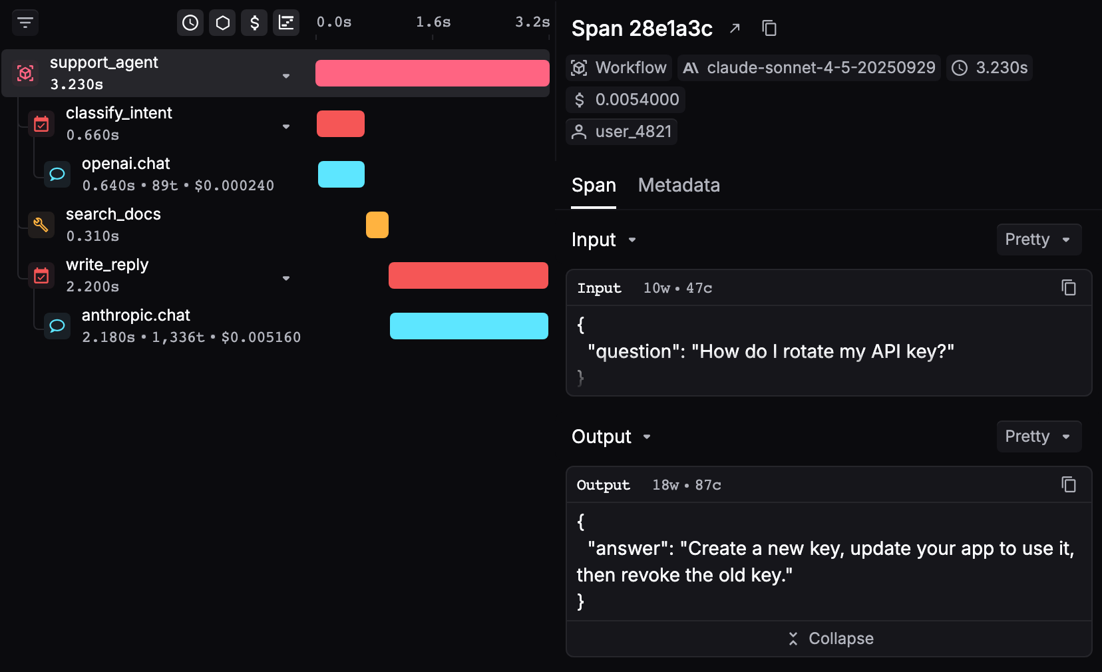The width and height of the screenshot is (1102, 672).
Task: Collapse the classify_intent children
Action: pyautogui.click(x=286, y=126)
